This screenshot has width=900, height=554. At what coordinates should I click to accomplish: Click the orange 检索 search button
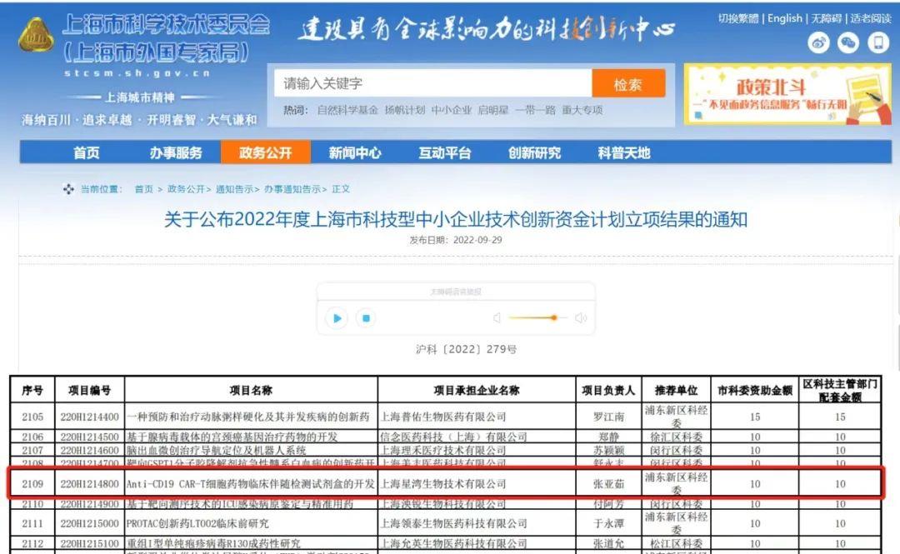628,84
